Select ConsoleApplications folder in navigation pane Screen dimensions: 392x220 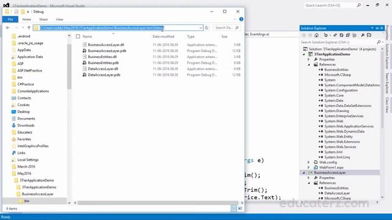(x=33, y=91)
